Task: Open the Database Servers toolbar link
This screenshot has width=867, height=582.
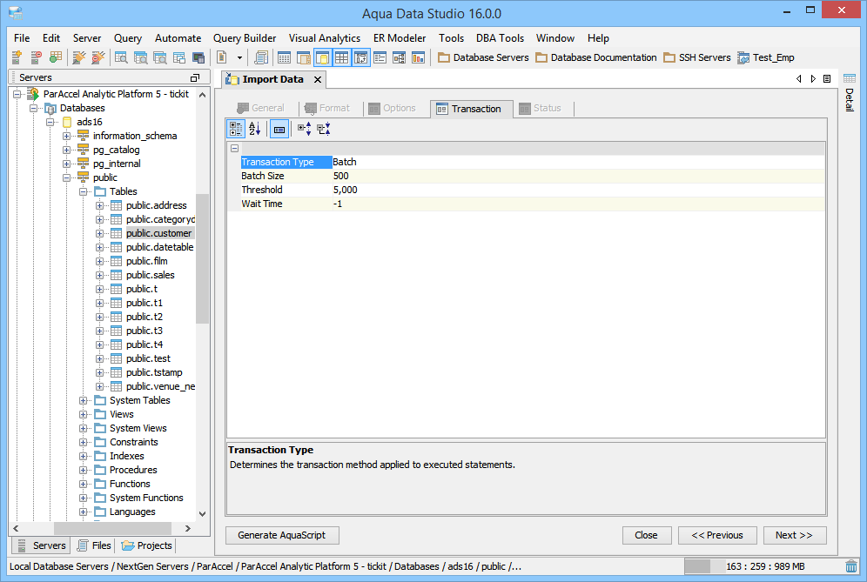Action: tap(483, 57)
